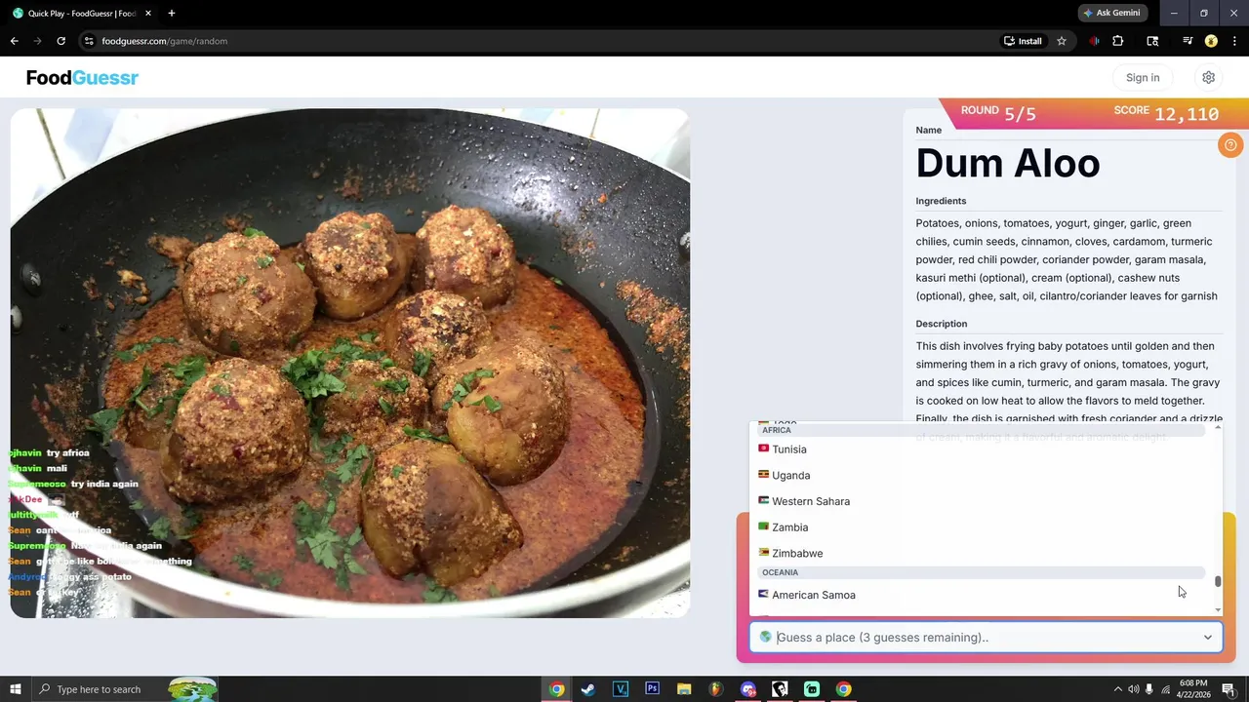Open Steam from the taskbar

point(587,689)
